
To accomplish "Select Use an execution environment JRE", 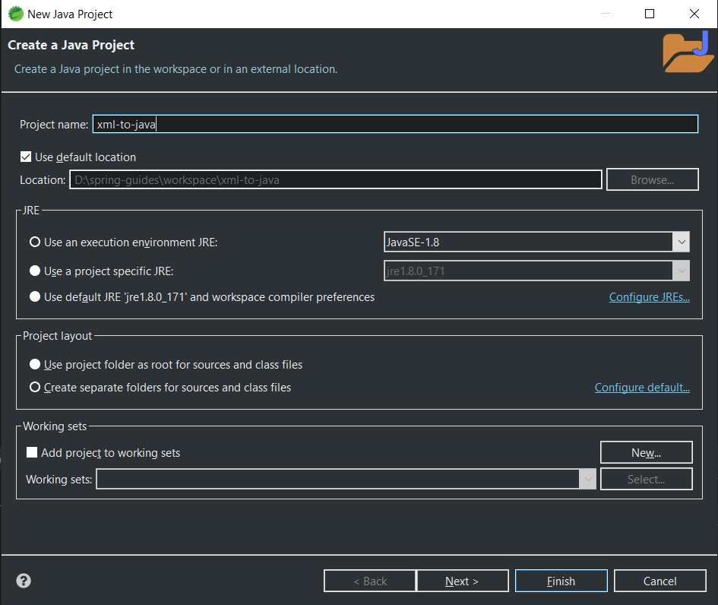I will (x=35, y=242).
